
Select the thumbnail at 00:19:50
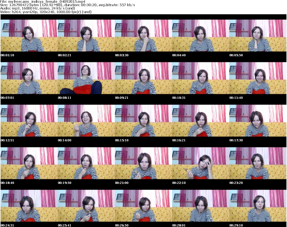tap(86, 163)
